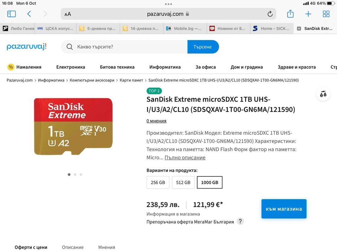The image size is (337, 252).
Task: Switch to 14-дневна п... tab
Action: coord(142,28)
